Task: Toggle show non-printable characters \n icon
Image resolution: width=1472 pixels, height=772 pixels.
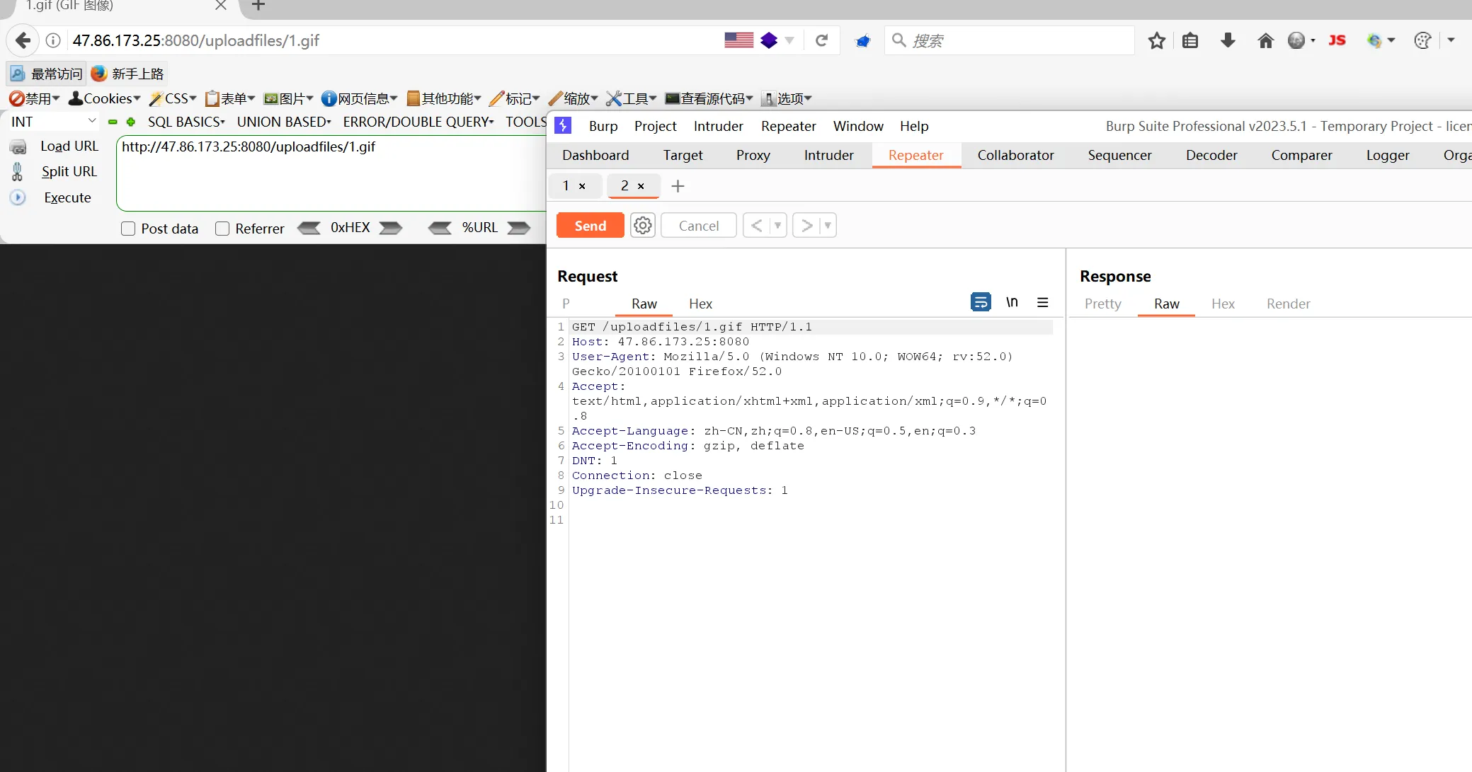Action: click(1012, 303)
